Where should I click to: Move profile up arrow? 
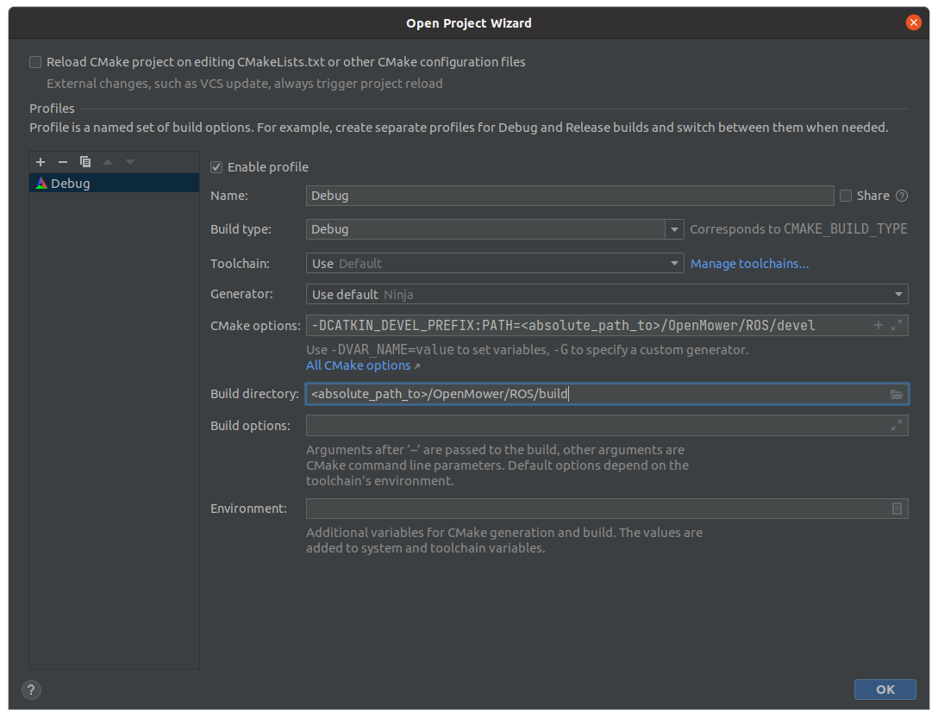[x=108, y=161]
